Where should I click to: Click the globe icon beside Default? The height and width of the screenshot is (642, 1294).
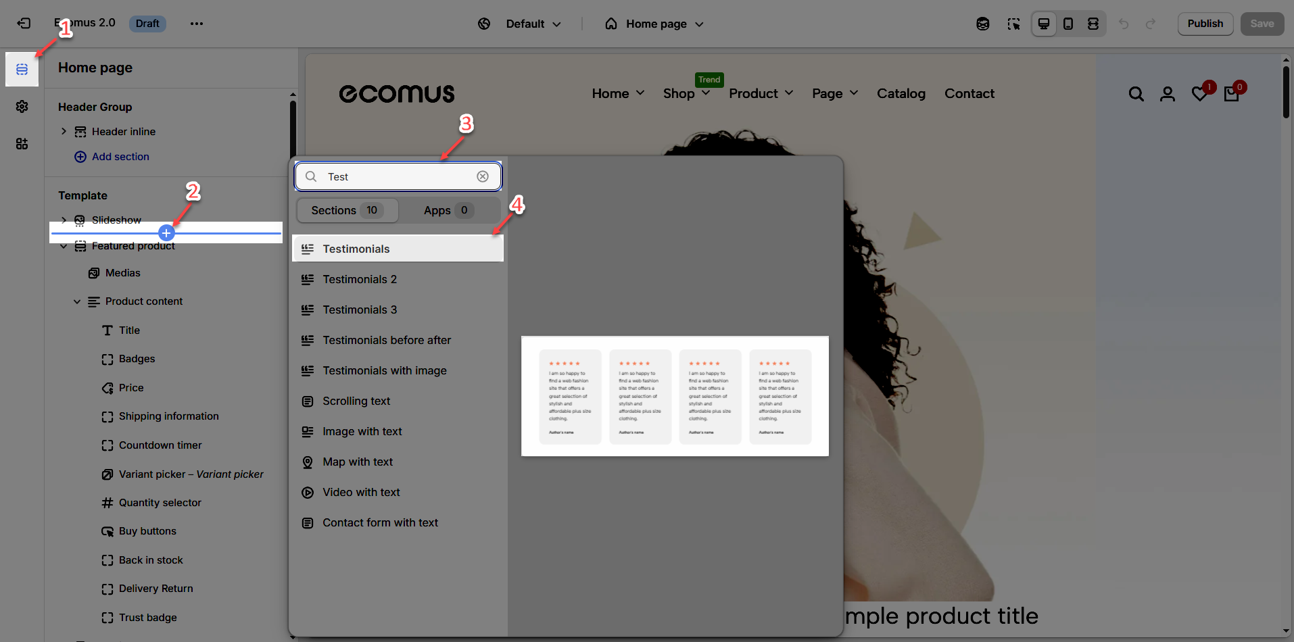point(484,24)
